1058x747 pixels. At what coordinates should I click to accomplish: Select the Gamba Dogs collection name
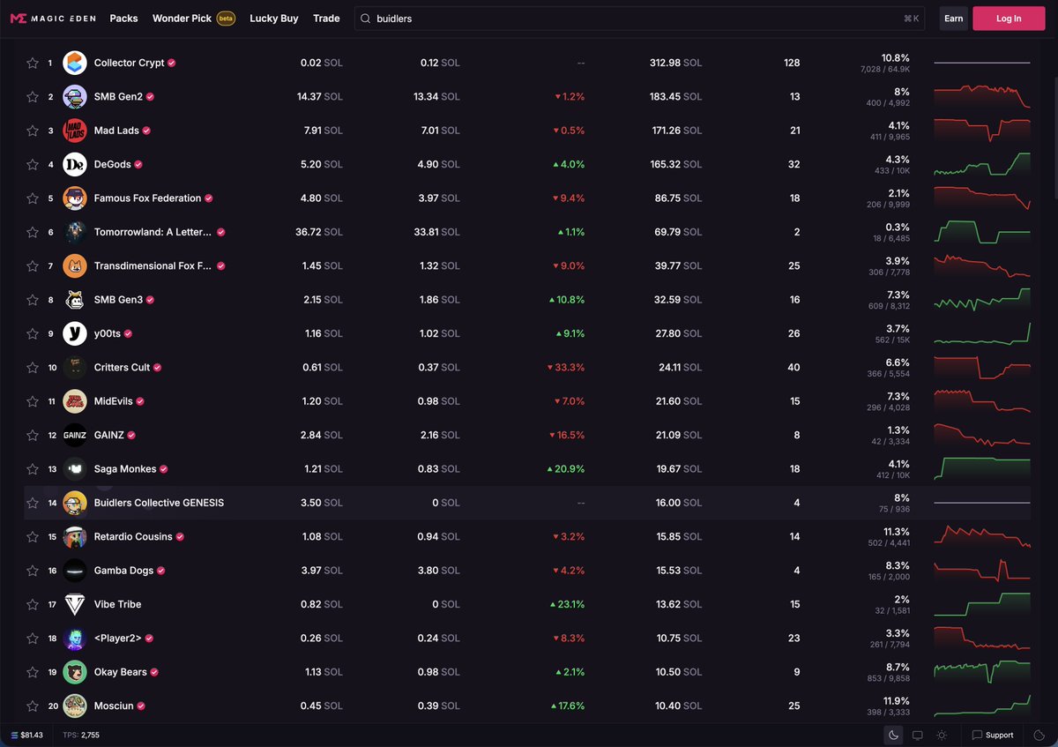tap(123, 571)
